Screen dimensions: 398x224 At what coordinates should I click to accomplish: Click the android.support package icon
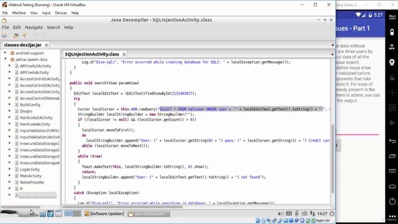(12, 53)
